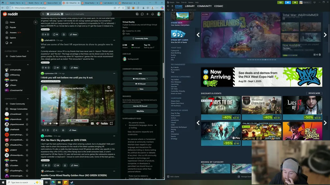Adjust the YouTube volume slider
This screenshot has height=185, width=330.
point(56,124)
